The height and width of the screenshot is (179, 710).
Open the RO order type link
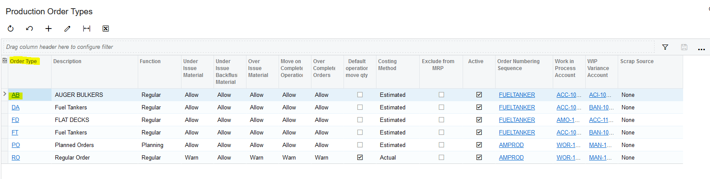click(x=16, y=157)
